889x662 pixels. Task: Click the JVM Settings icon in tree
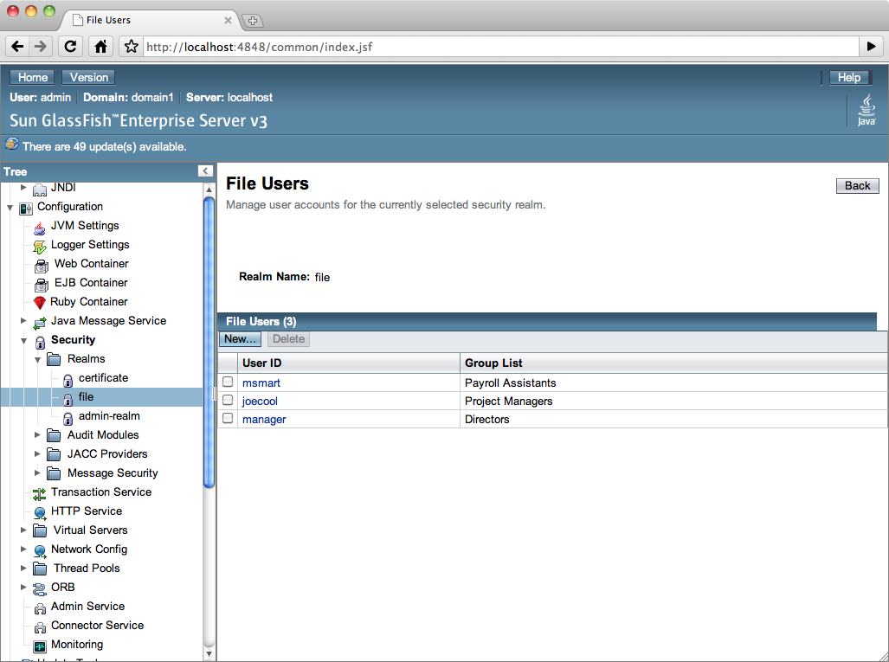tap(40, 228)
